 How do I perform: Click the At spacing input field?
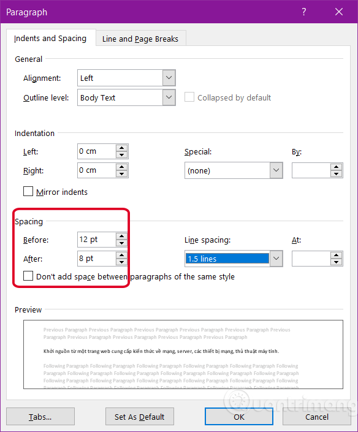click(x=311, y=259)
